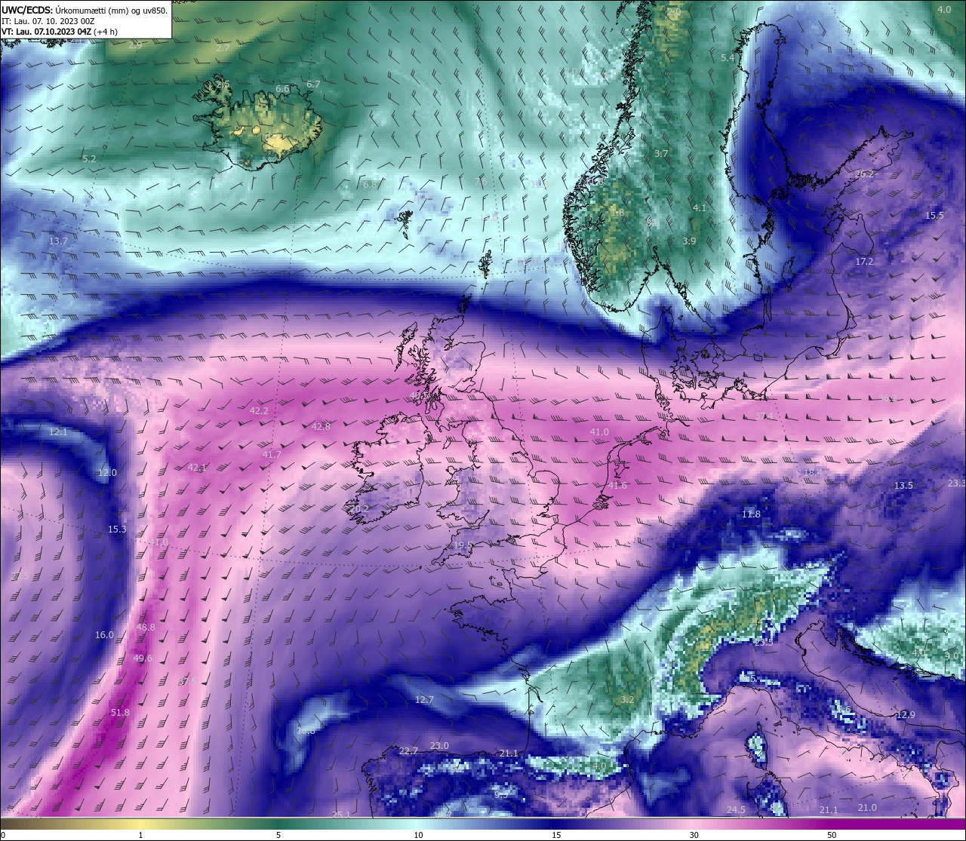Click the 49.6 value label on the map

click(143, 658)
